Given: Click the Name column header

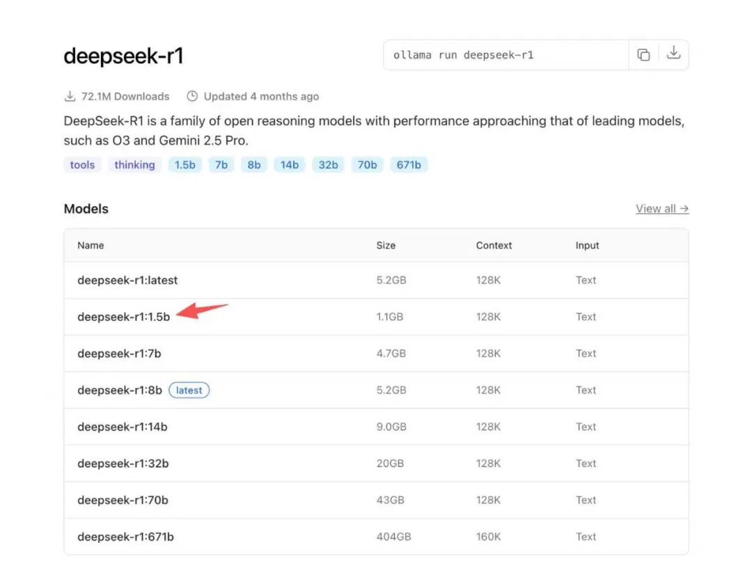Looking at the screenshot, I should coord(91,246).
